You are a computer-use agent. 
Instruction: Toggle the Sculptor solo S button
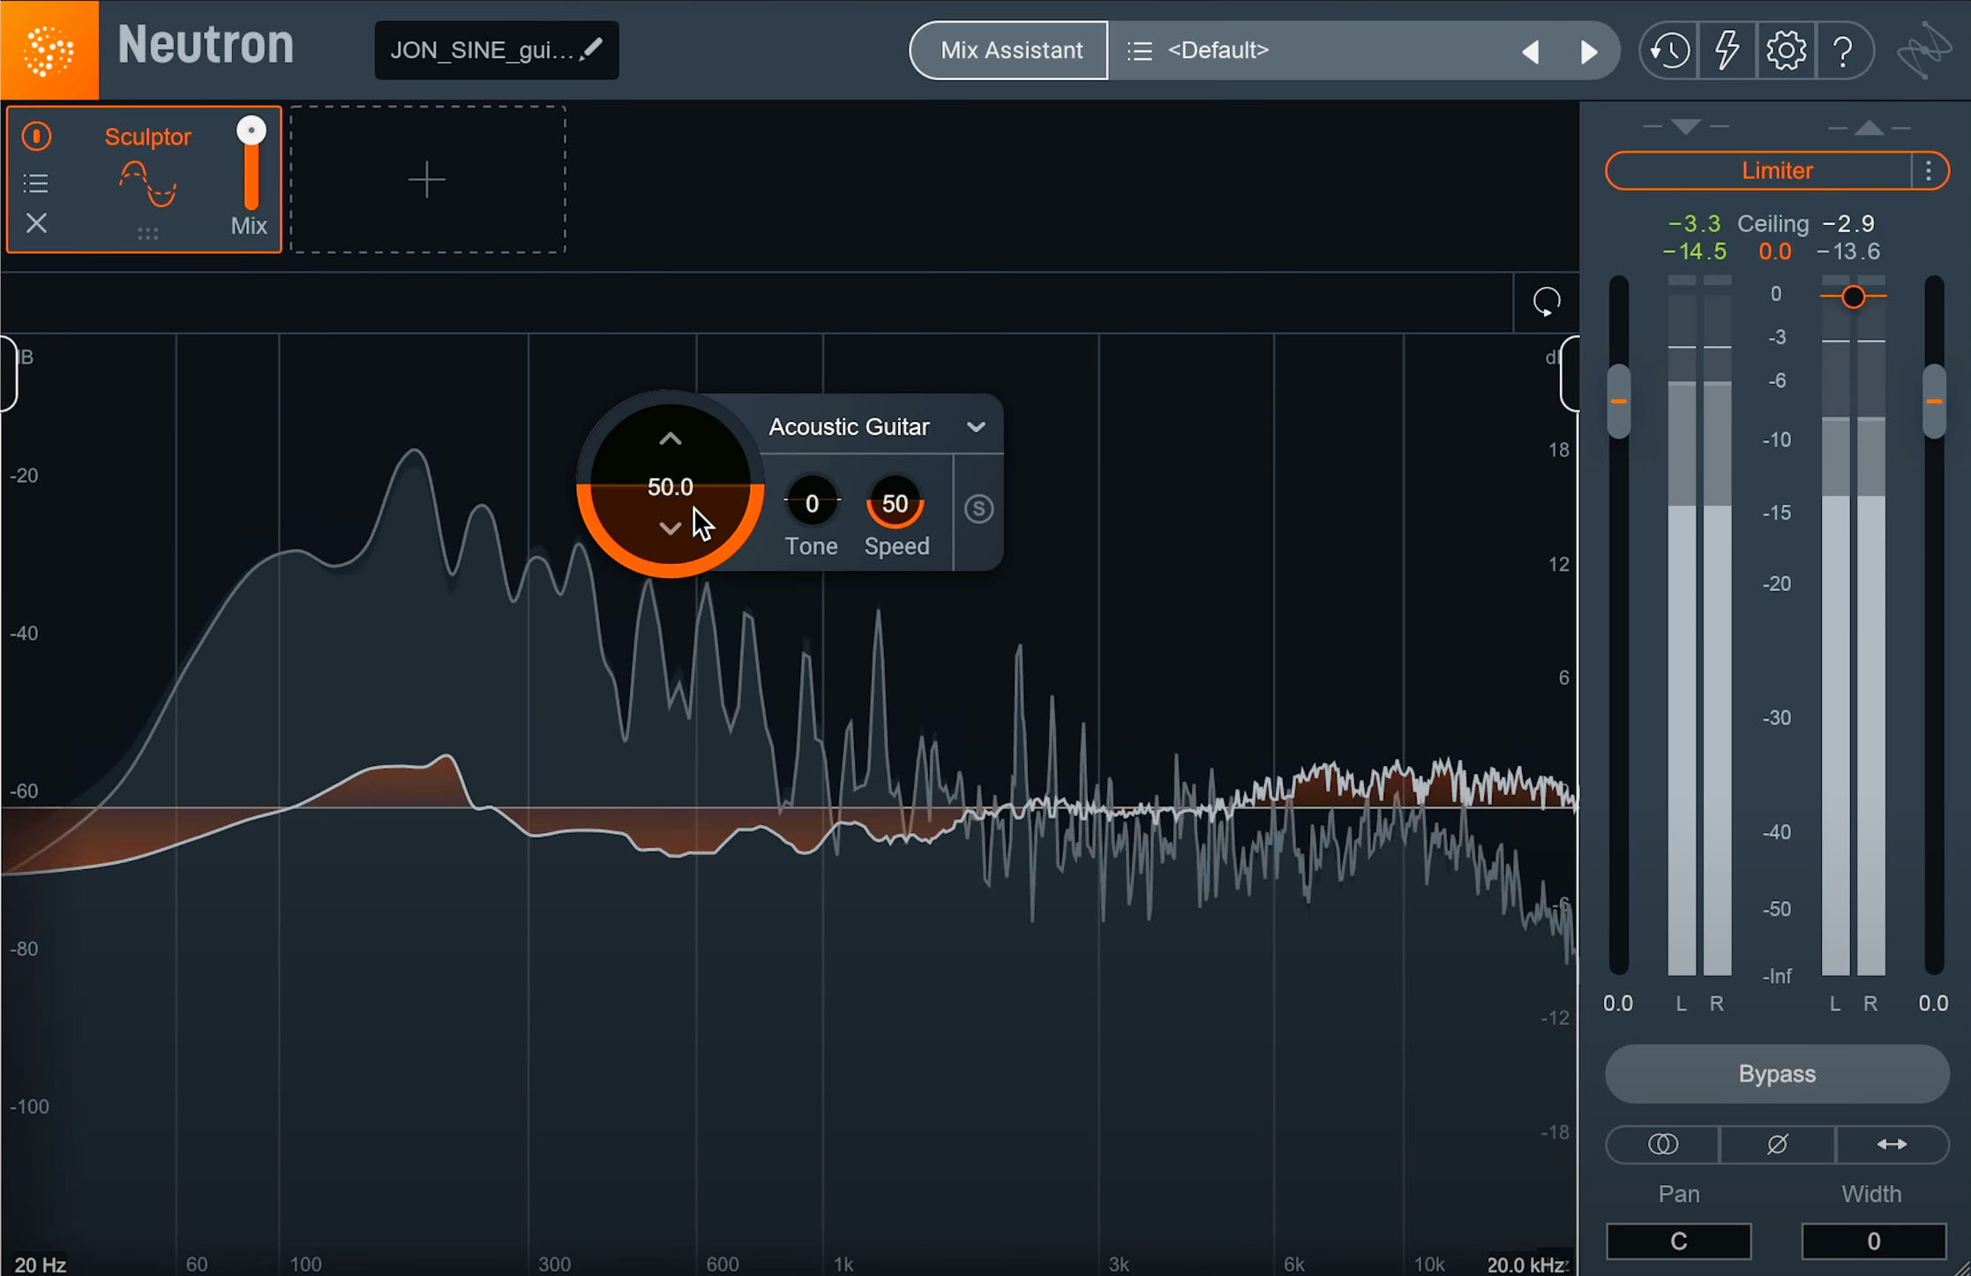[978, 509]
